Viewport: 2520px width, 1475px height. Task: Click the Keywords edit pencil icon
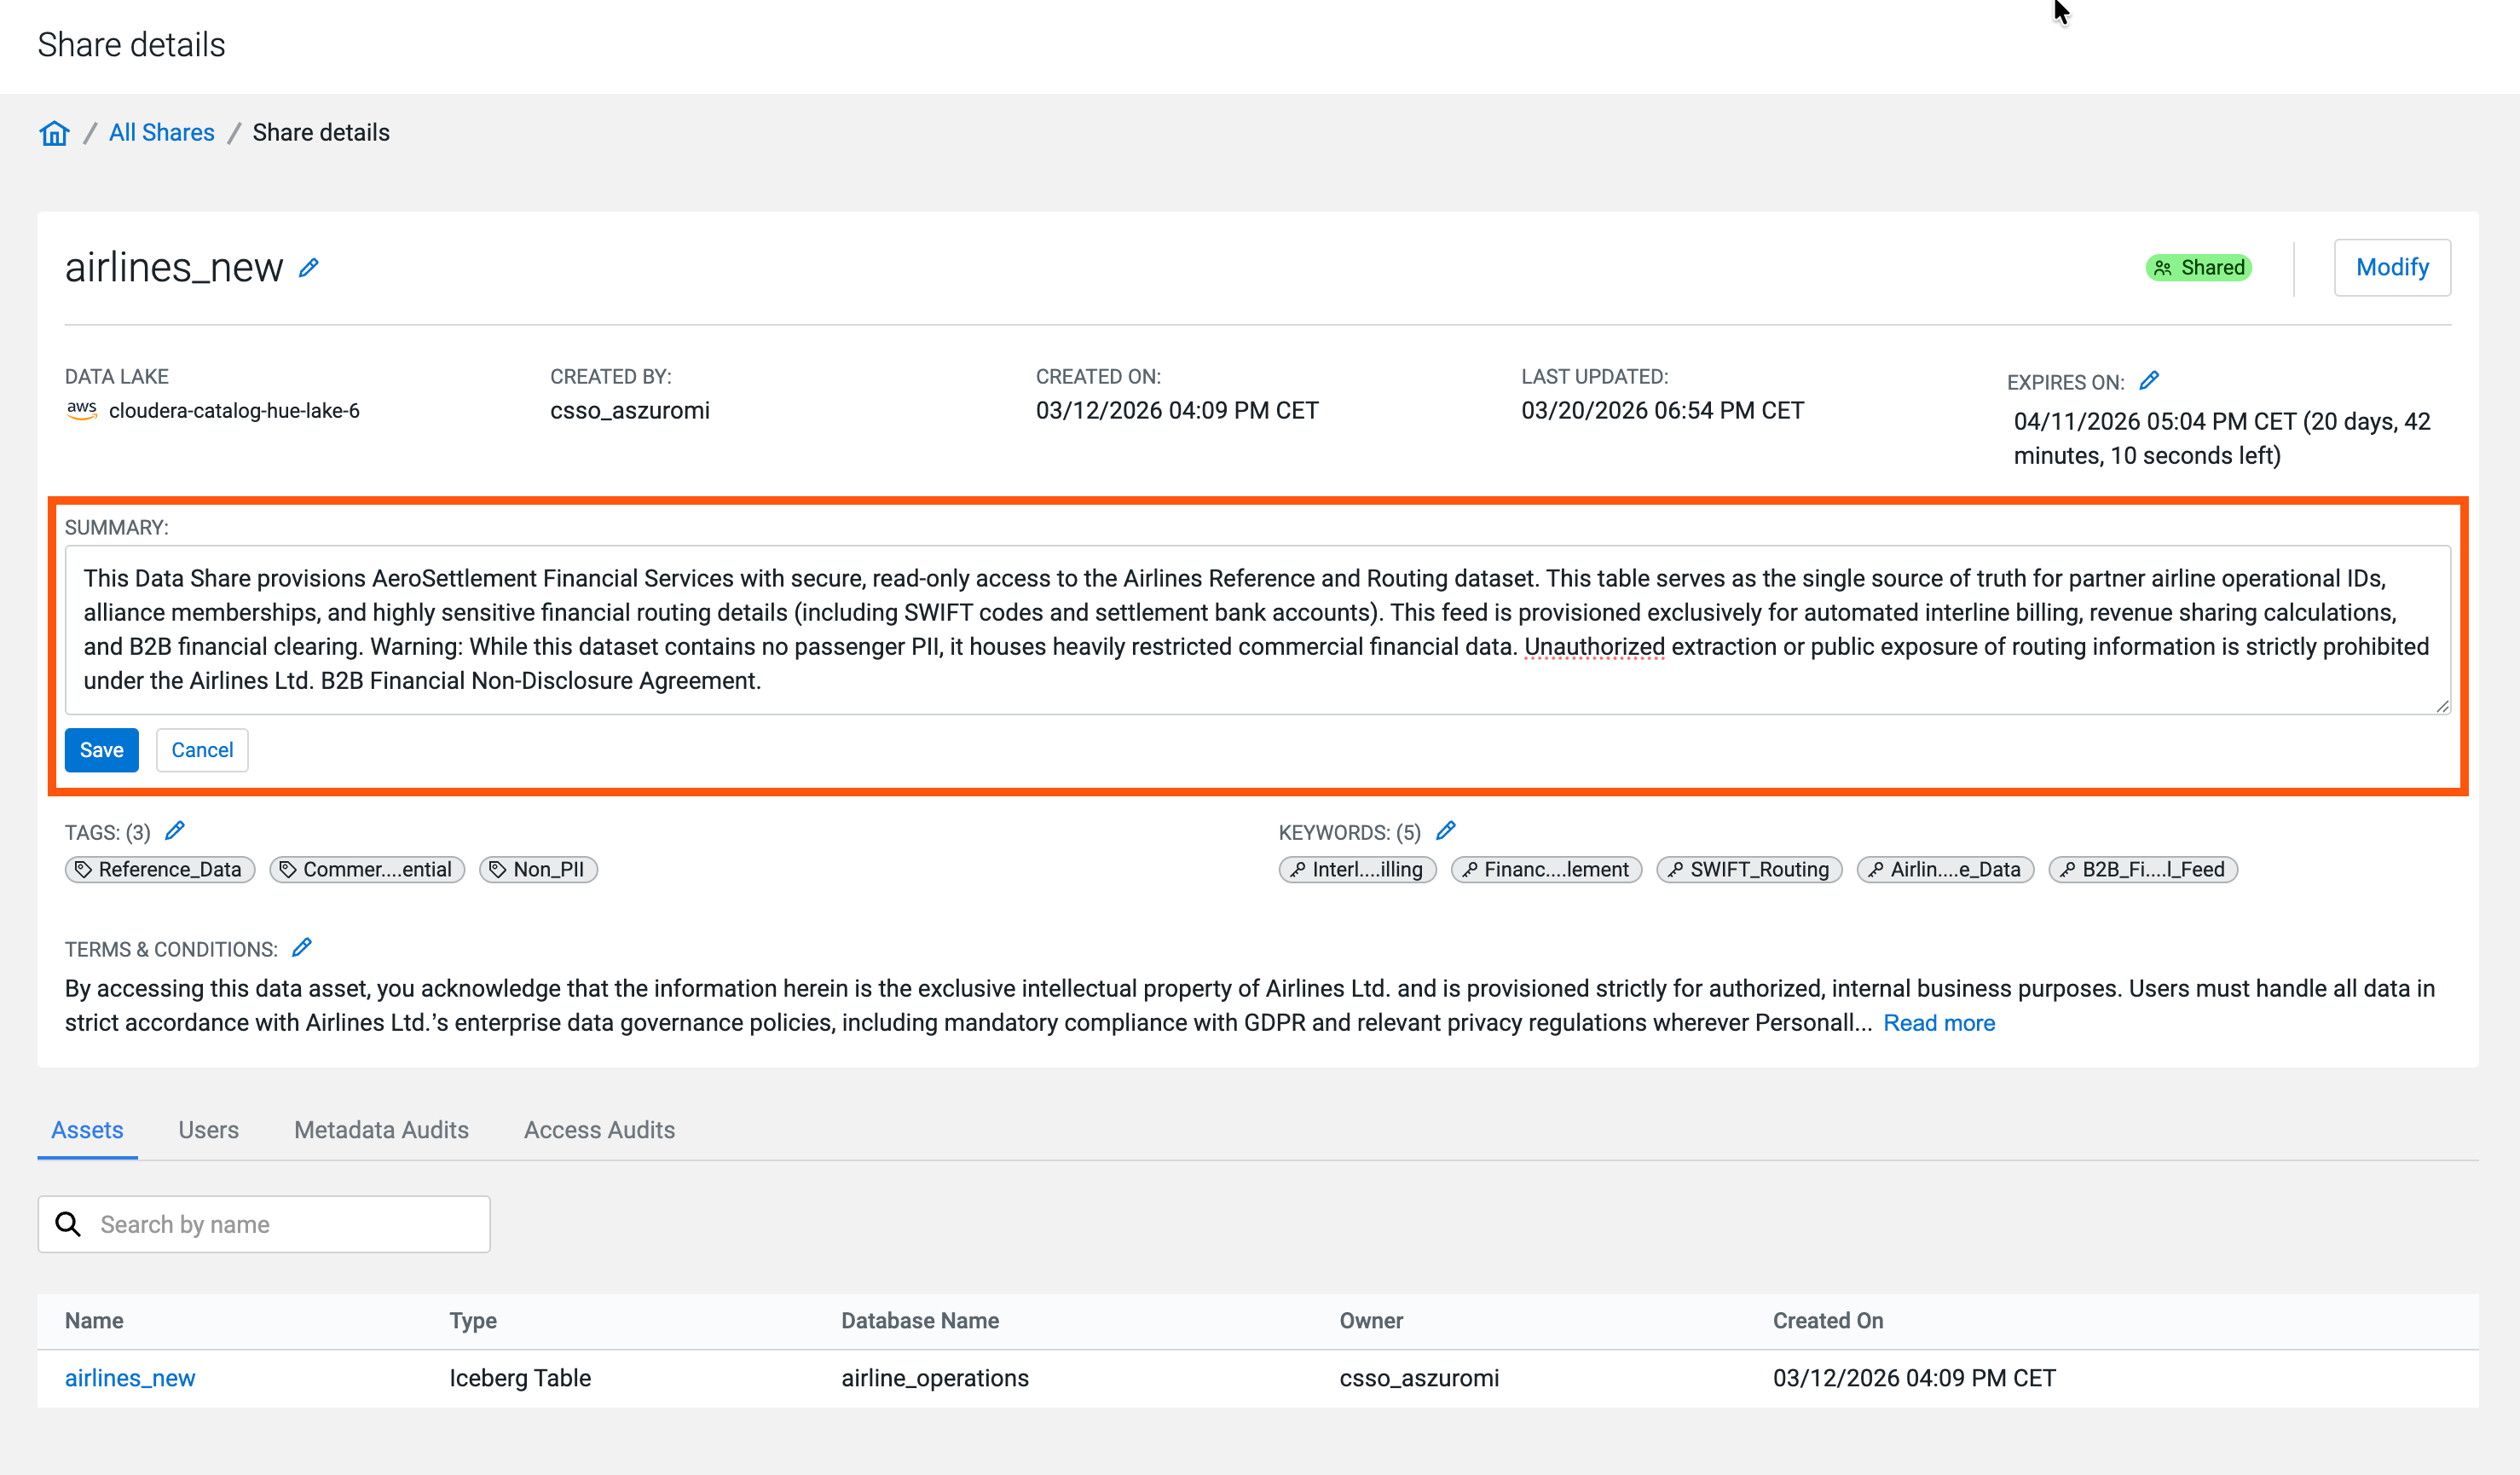[x=1446, y=831]
